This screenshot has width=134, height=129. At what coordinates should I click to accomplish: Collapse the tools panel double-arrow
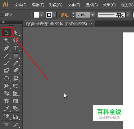3,22
